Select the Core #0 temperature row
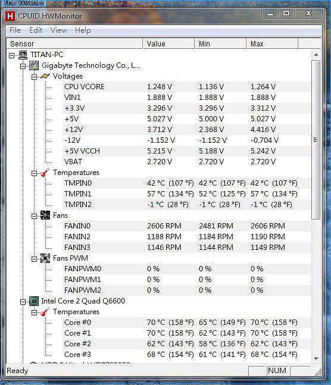Image resolution: width=331 pixels, height=385 pixels. pyautogui.click(x=187, y=323)
